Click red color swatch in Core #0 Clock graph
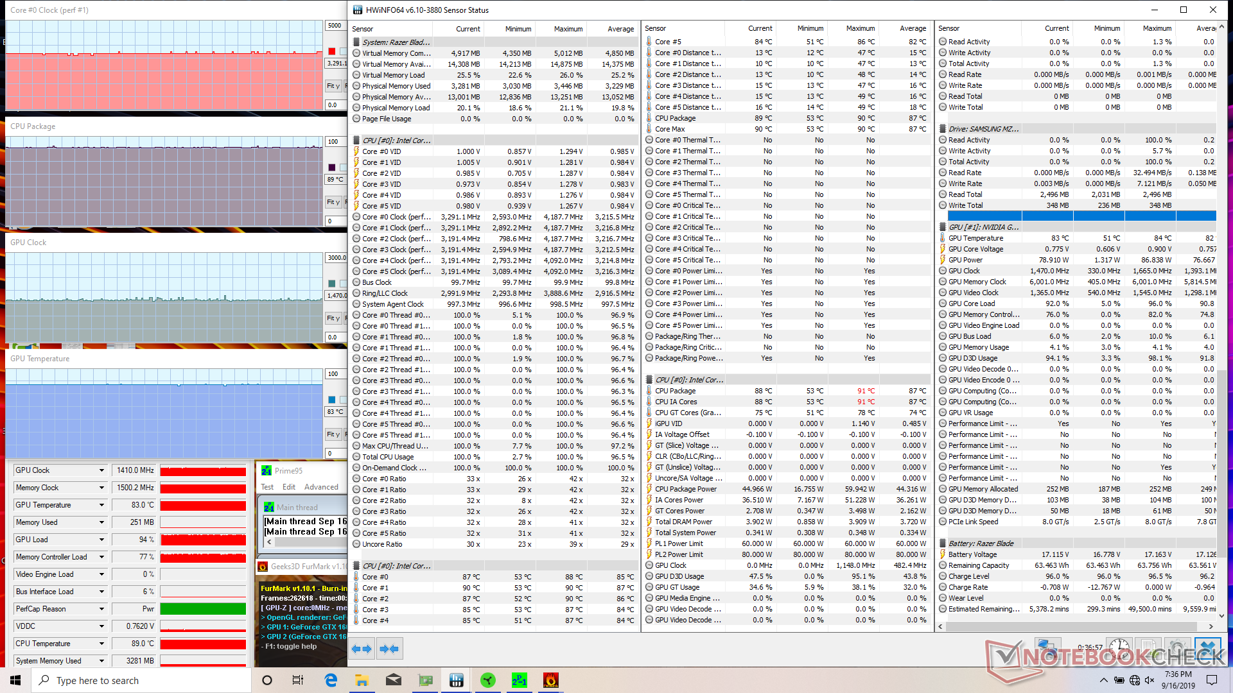The image size is (1233, 693). [x=332, y=51]
